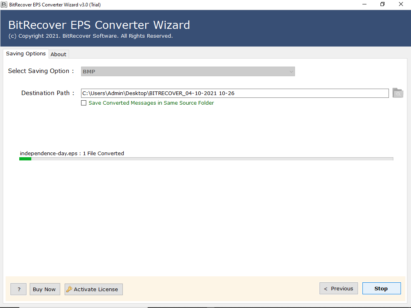Minimize the EPS Converter Wizard window
The height and width of the screenshot is (308, 411).
(364, 4)
